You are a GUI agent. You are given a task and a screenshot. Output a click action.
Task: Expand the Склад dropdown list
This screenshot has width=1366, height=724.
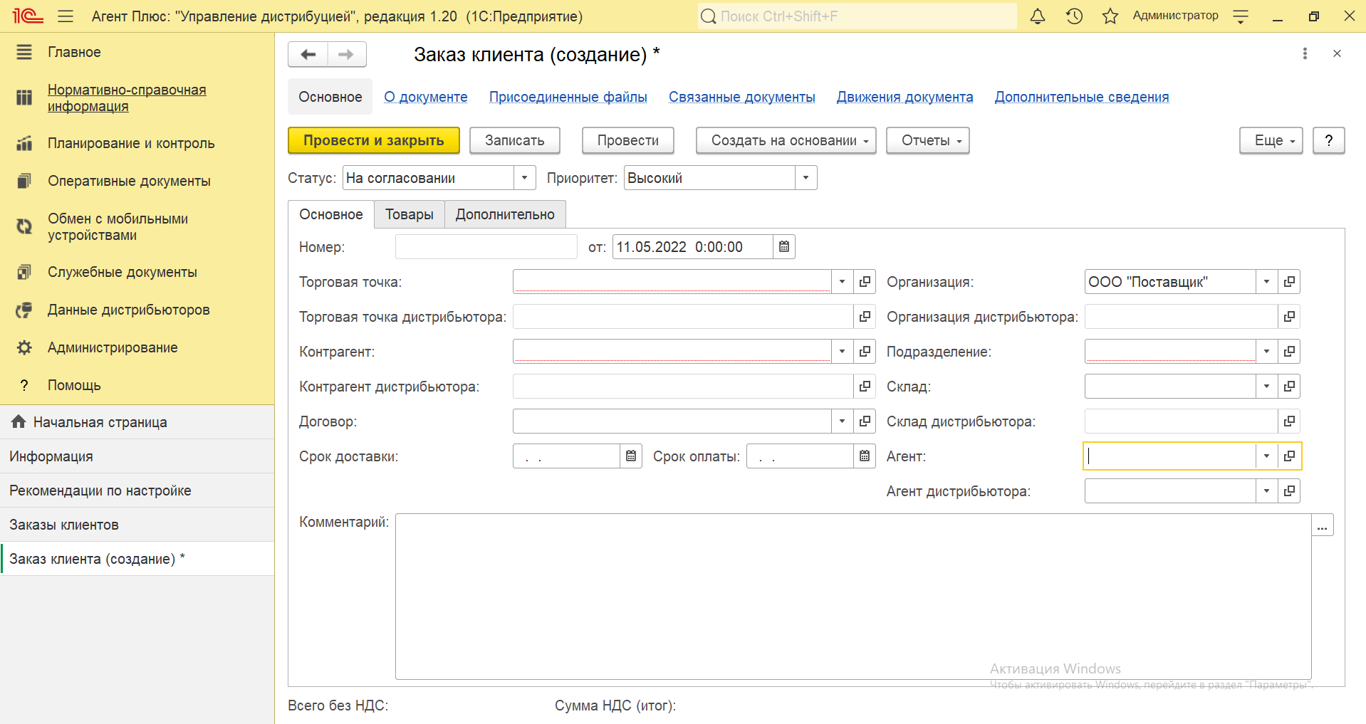(x=1266, y=387)
